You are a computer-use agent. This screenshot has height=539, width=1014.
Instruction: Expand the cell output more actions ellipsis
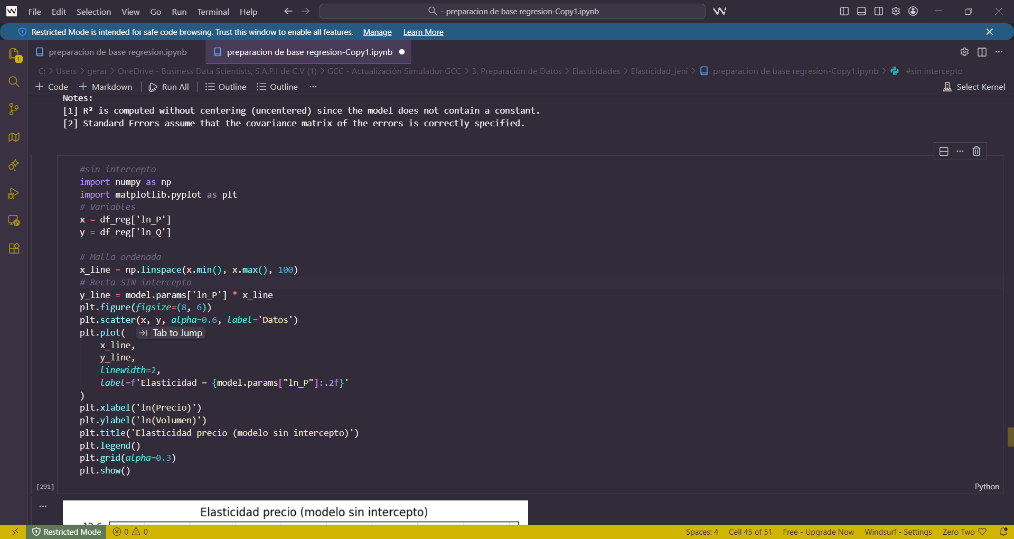(43, 506)
